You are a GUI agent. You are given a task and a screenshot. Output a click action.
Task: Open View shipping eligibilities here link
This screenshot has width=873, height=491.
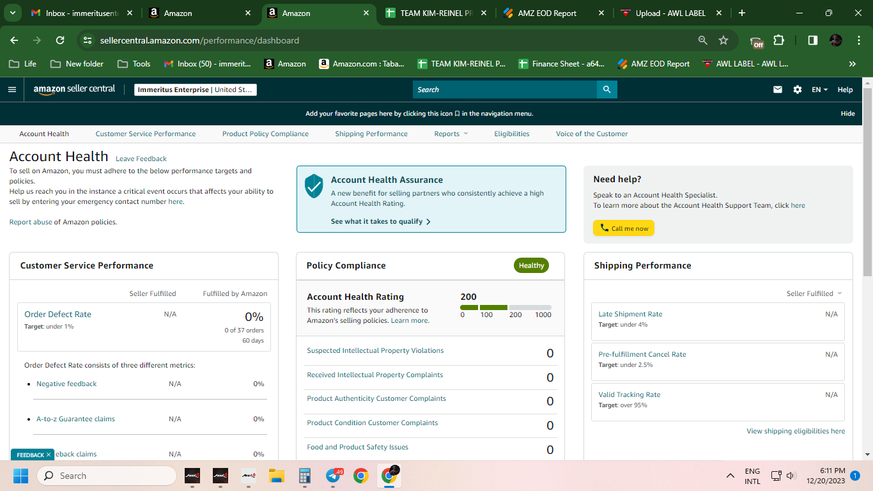[x=796, y=431]
